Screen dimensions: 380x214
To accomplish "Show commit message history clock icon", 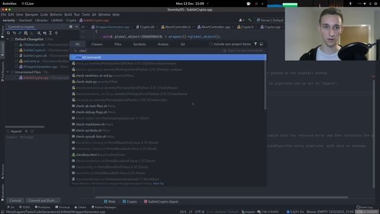I will pos(32,131).
